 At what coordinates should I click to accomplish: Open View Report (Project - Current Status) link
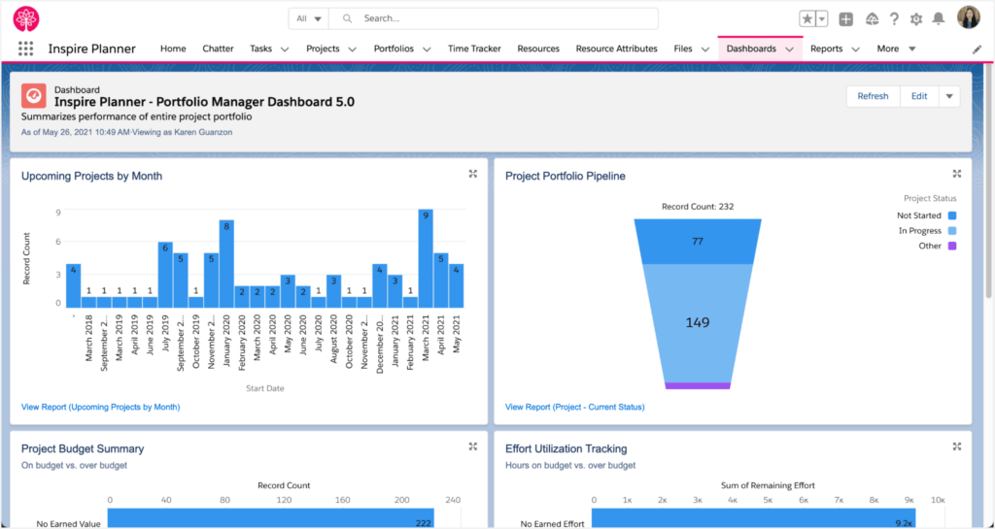[x=575, y=407]
